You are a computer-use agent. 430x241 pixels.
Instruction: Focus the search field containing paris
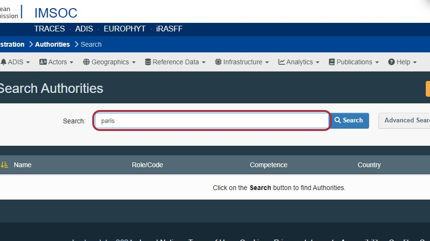tap(212, 120)
